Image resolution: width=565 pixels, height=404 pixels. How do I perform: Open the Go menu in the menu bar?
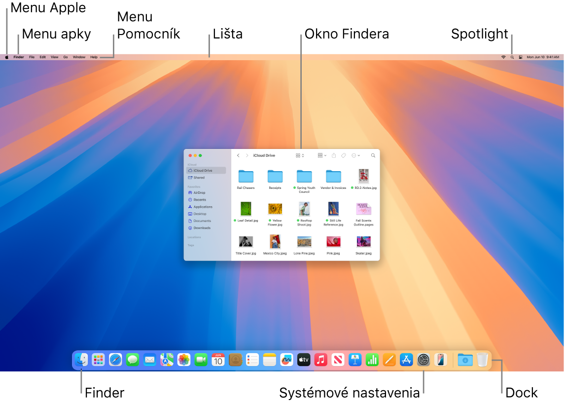point(66,57)
